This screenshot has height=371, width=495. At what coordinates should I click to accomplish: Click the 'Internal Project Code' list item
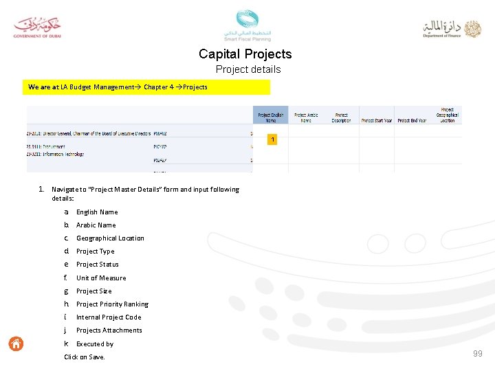click(x=109, y=317)
